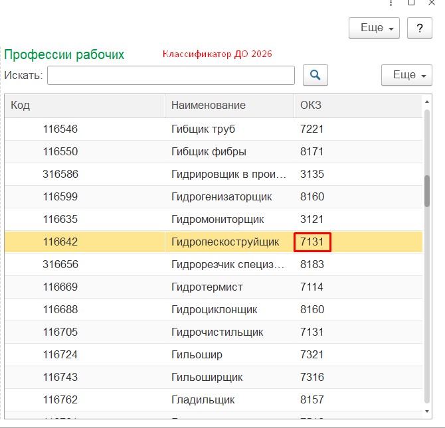Click the "Наименование" column header
Screen dimensions: 445x428
click(x=228, y=105)
